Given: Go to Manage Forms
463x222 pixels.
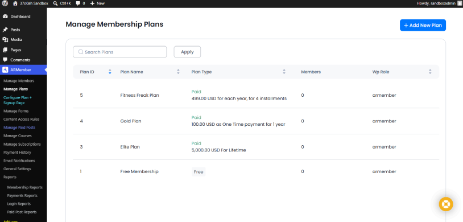Looking at the screenshot, I should pyautogui.click(x=16, y=111).
